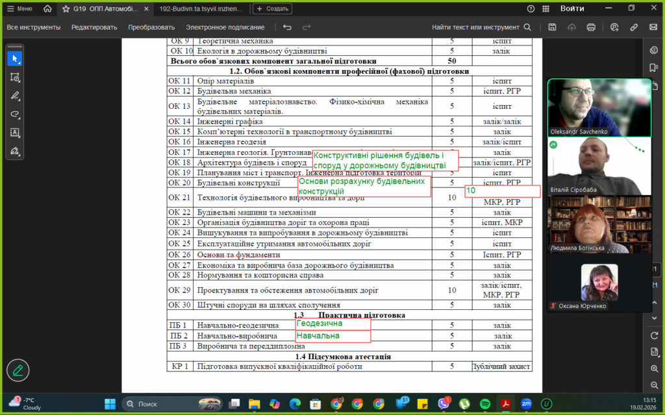665x415 pixels.
Task: Click the print document icon
Action: tap(591, 27)
